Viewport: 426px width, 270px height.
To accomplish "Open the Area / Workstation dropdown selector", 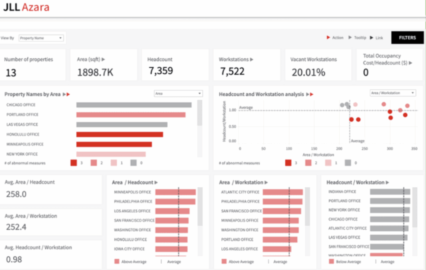I will 393,93.
